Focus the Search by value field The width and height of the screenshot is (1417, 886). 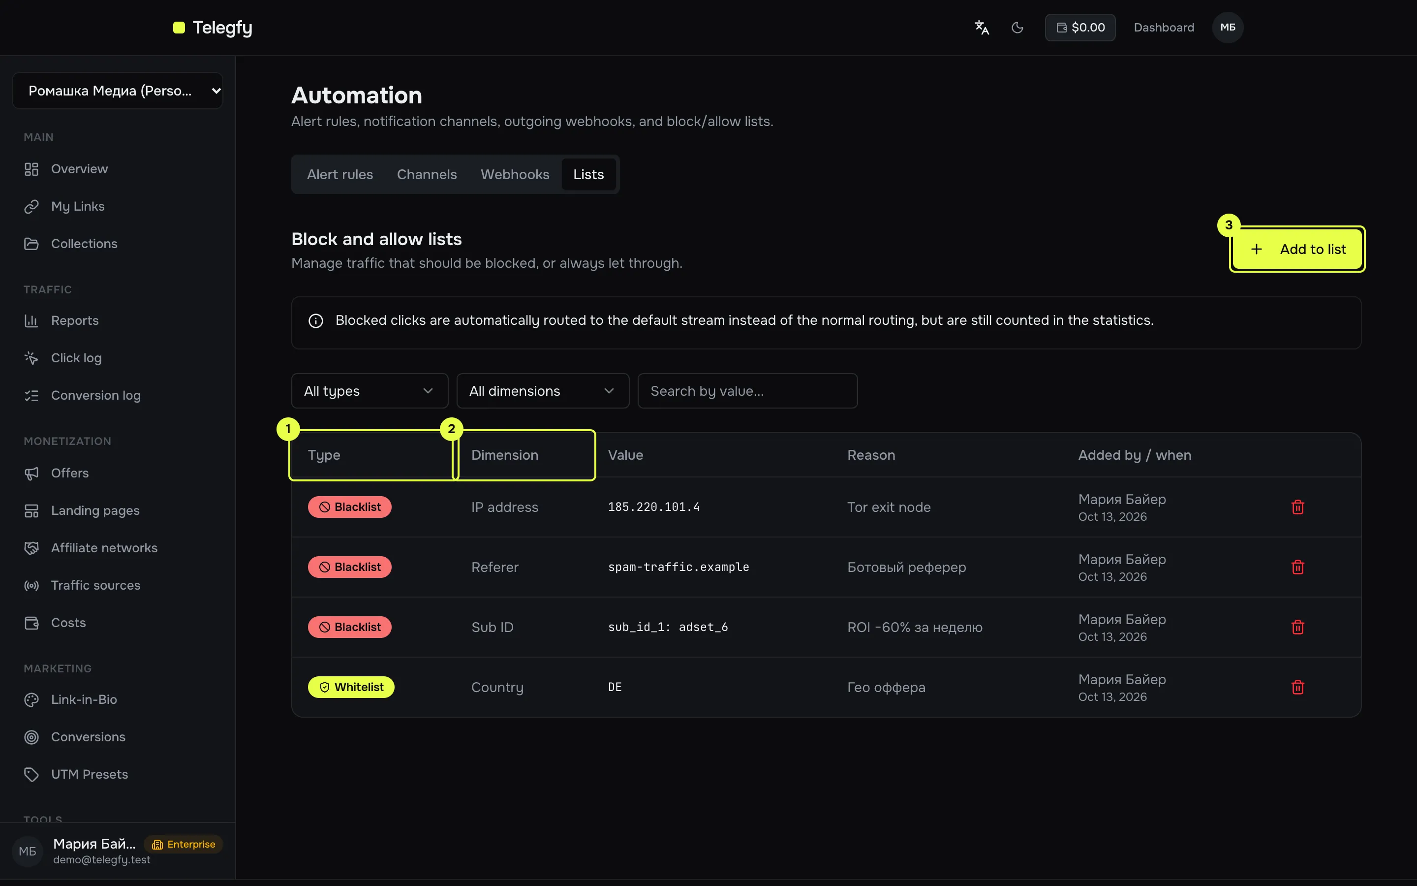tap(747, 391)
